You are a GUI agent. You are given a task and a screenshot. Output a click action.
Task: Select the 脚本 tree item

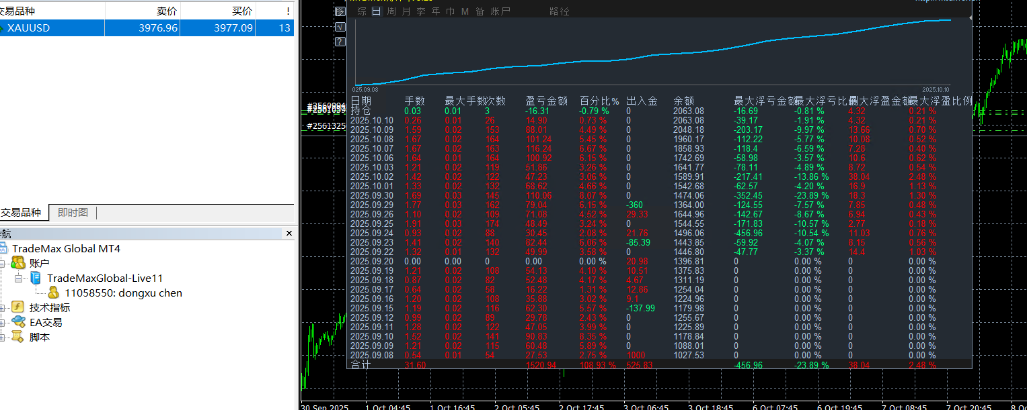pos(39,337)
